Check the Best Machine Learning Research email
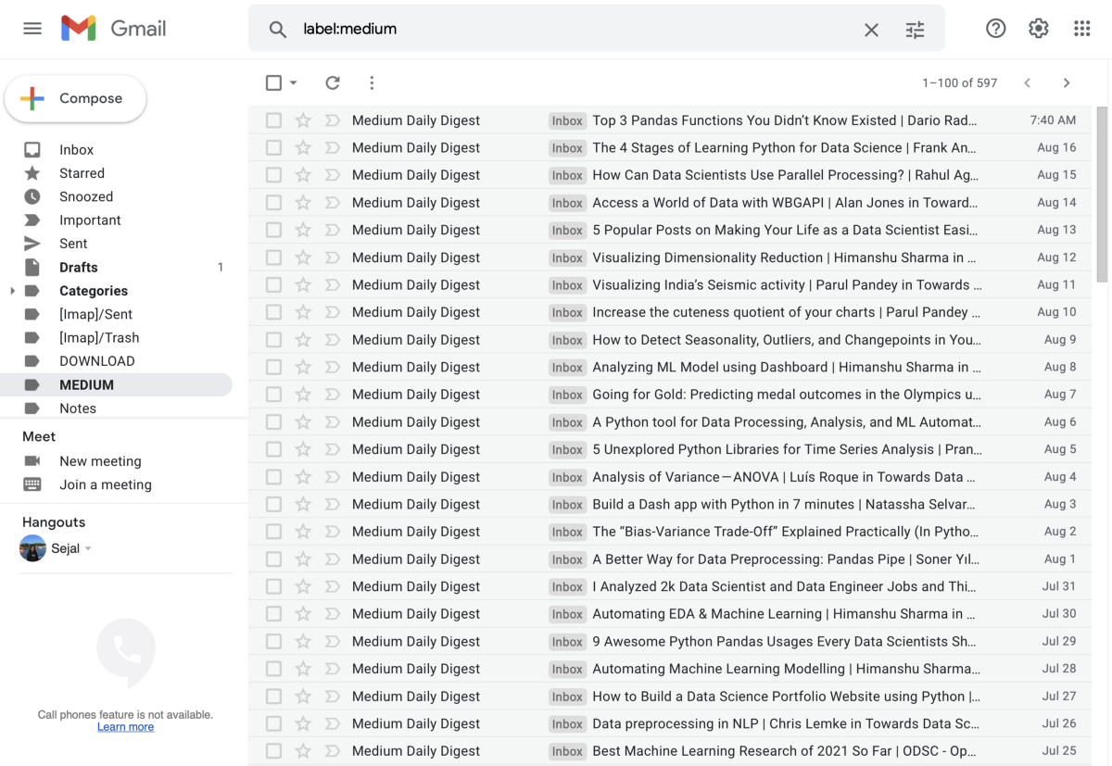 point(273,750)
